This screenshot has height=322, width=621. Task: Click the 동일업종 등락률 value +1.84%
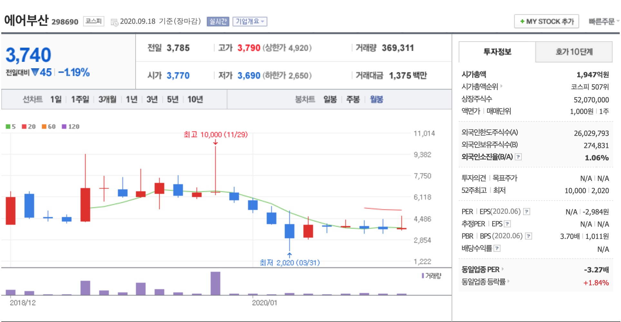tap(596, 283)
